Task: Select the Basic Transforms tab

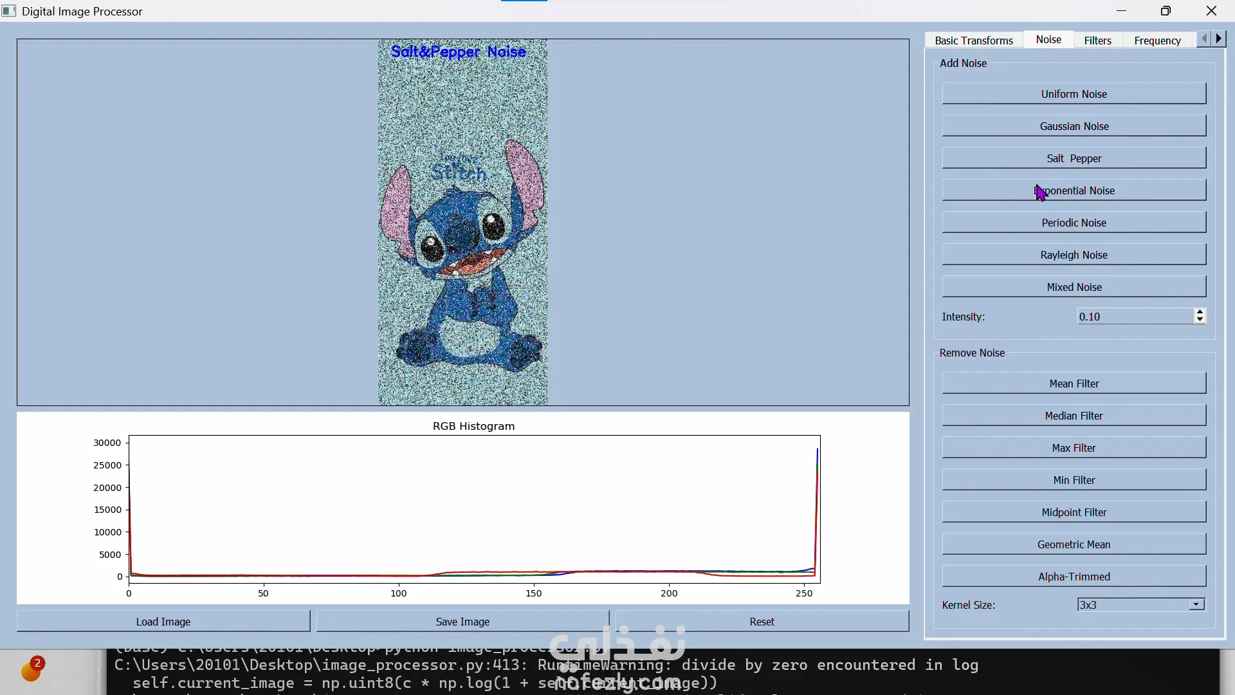Action: click(x=973, y=40)
